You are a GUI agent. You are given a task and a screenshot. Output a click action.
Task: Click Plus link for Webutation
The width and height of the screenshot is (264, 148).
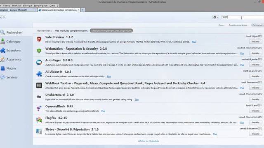click(242, 53)
